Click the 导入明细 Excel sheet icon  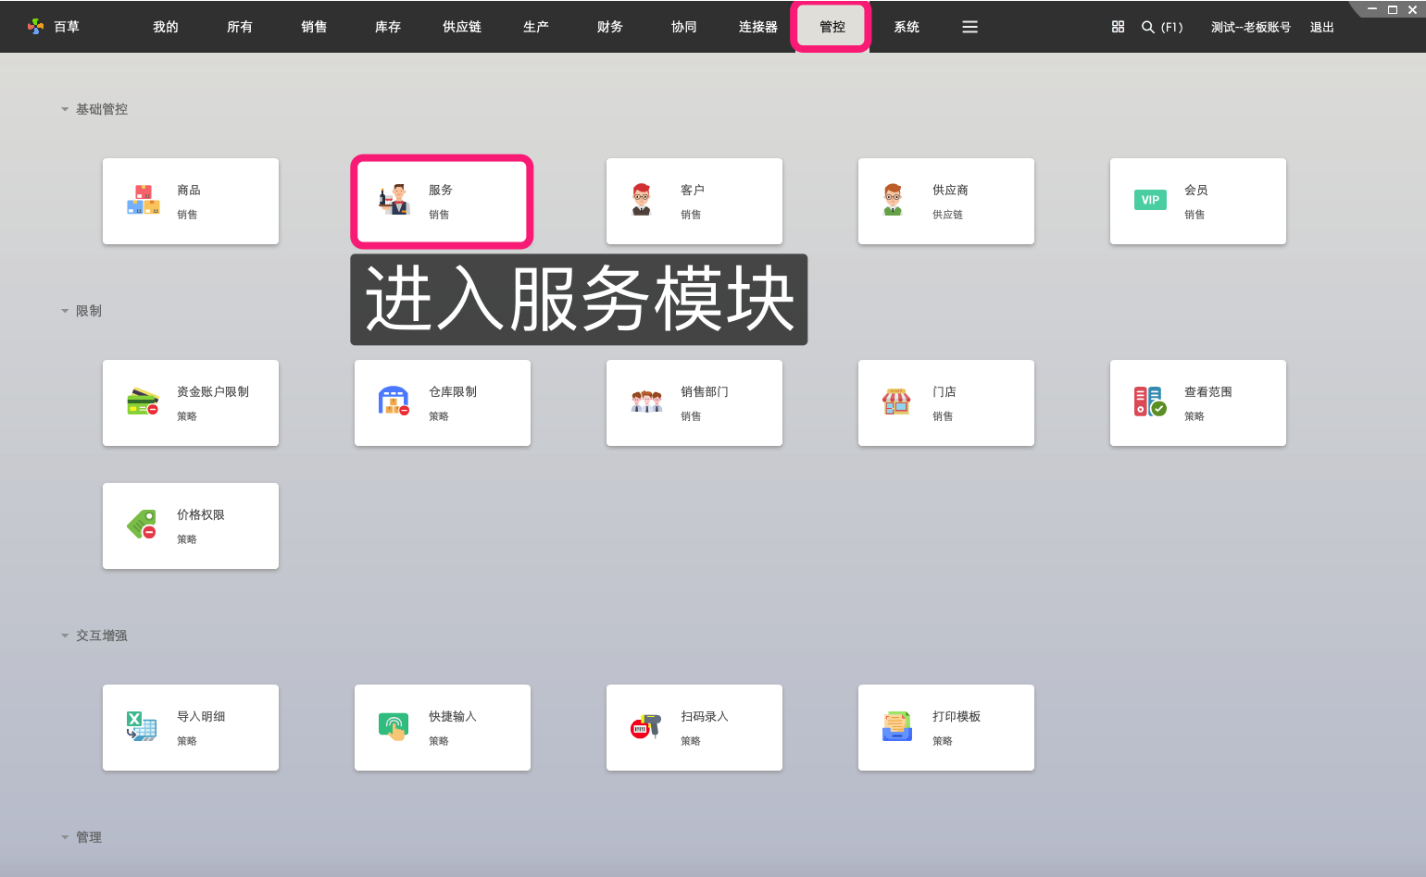(x=142, y=726)
